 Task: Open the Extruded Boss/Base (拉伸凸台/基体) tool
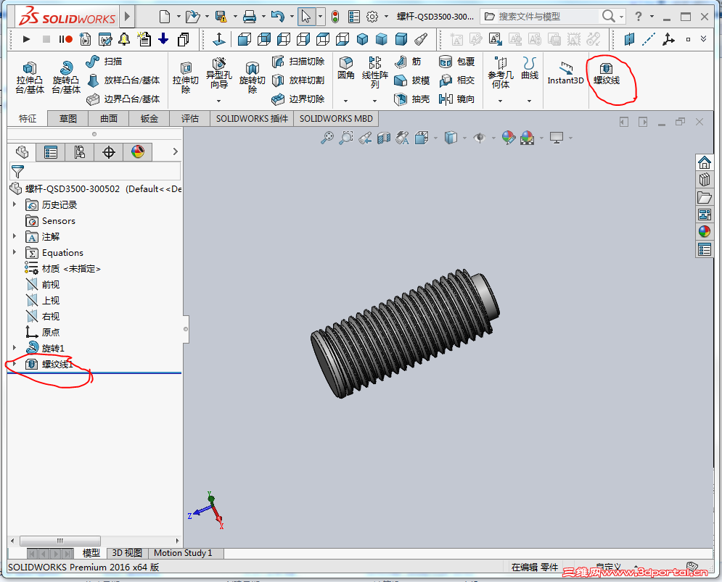click(30, 78)
